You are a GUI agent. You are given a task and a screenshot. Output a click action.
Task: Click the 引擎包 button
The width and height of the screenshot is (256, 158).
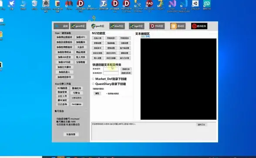(x=77, y=93)
